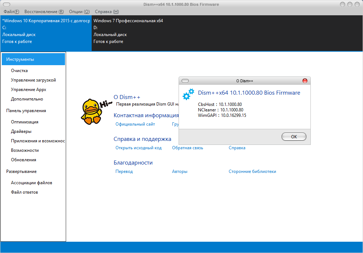Viewport: 363px width, 253px height.
Task: Follow the Справка link under support
Action: pos(237,148)
